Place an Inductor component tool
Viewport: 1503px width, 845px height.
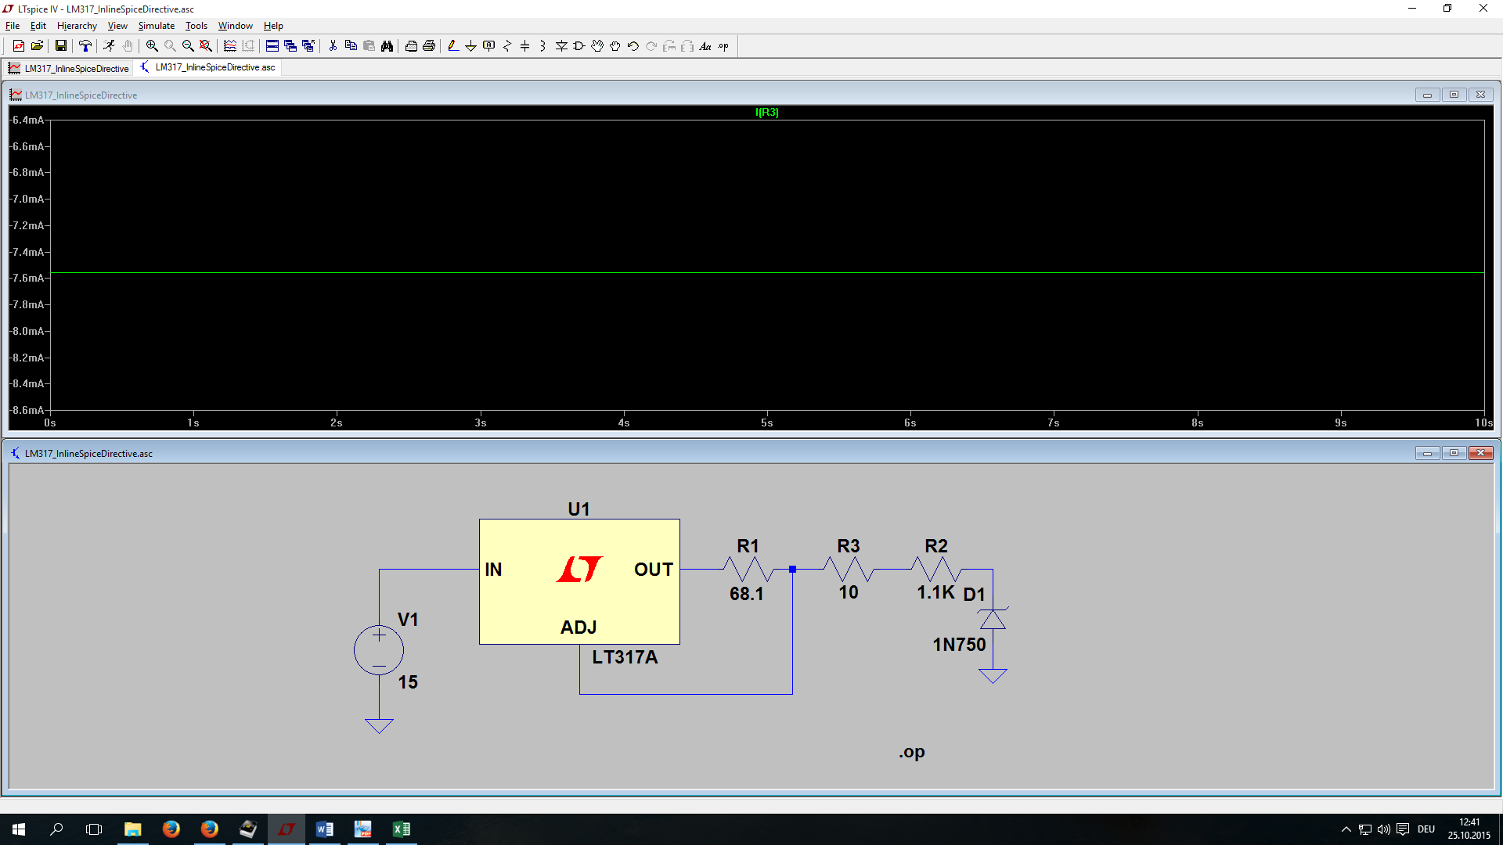pos(542,46)
